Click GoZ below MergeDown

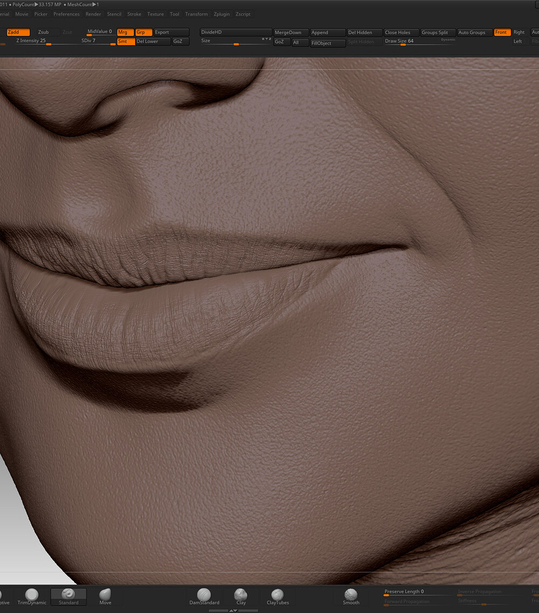tap(281, 42)
